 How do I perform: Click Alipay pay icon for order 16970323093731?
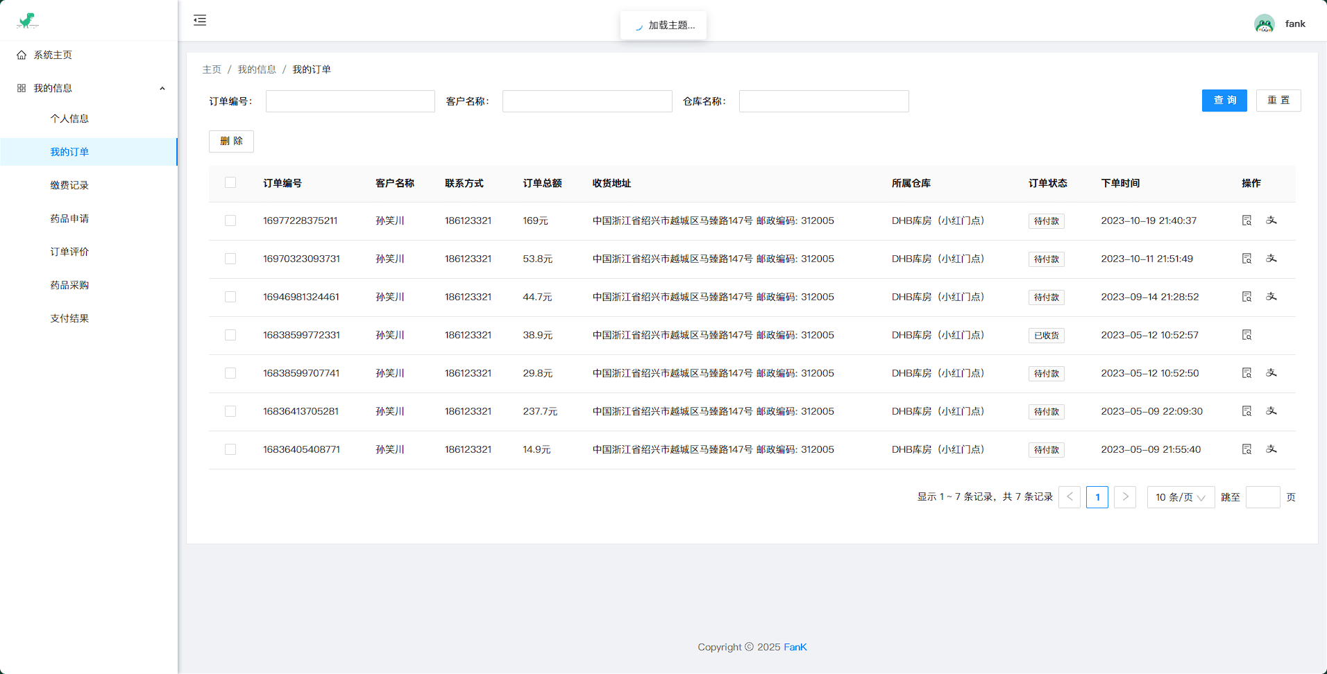(1271, 259)
